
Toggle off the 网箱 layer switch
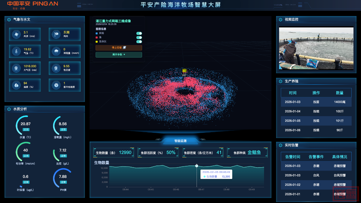coord(139,33)
